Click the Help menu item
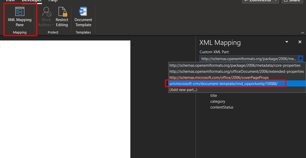The image size is (306, 158). 53,1
